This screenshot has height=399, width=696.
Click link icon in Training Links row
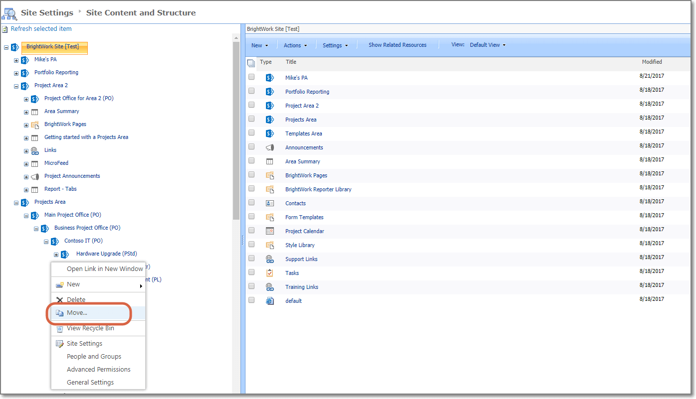(270, 287)
